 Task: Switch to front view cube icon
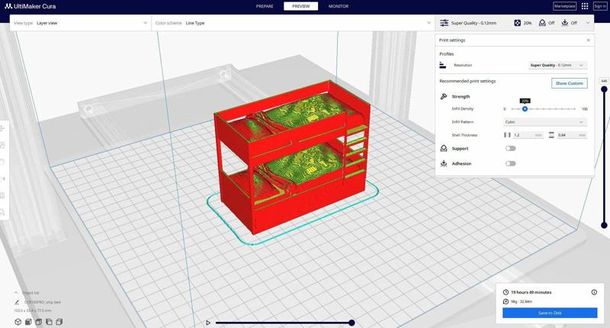point(28,322)
